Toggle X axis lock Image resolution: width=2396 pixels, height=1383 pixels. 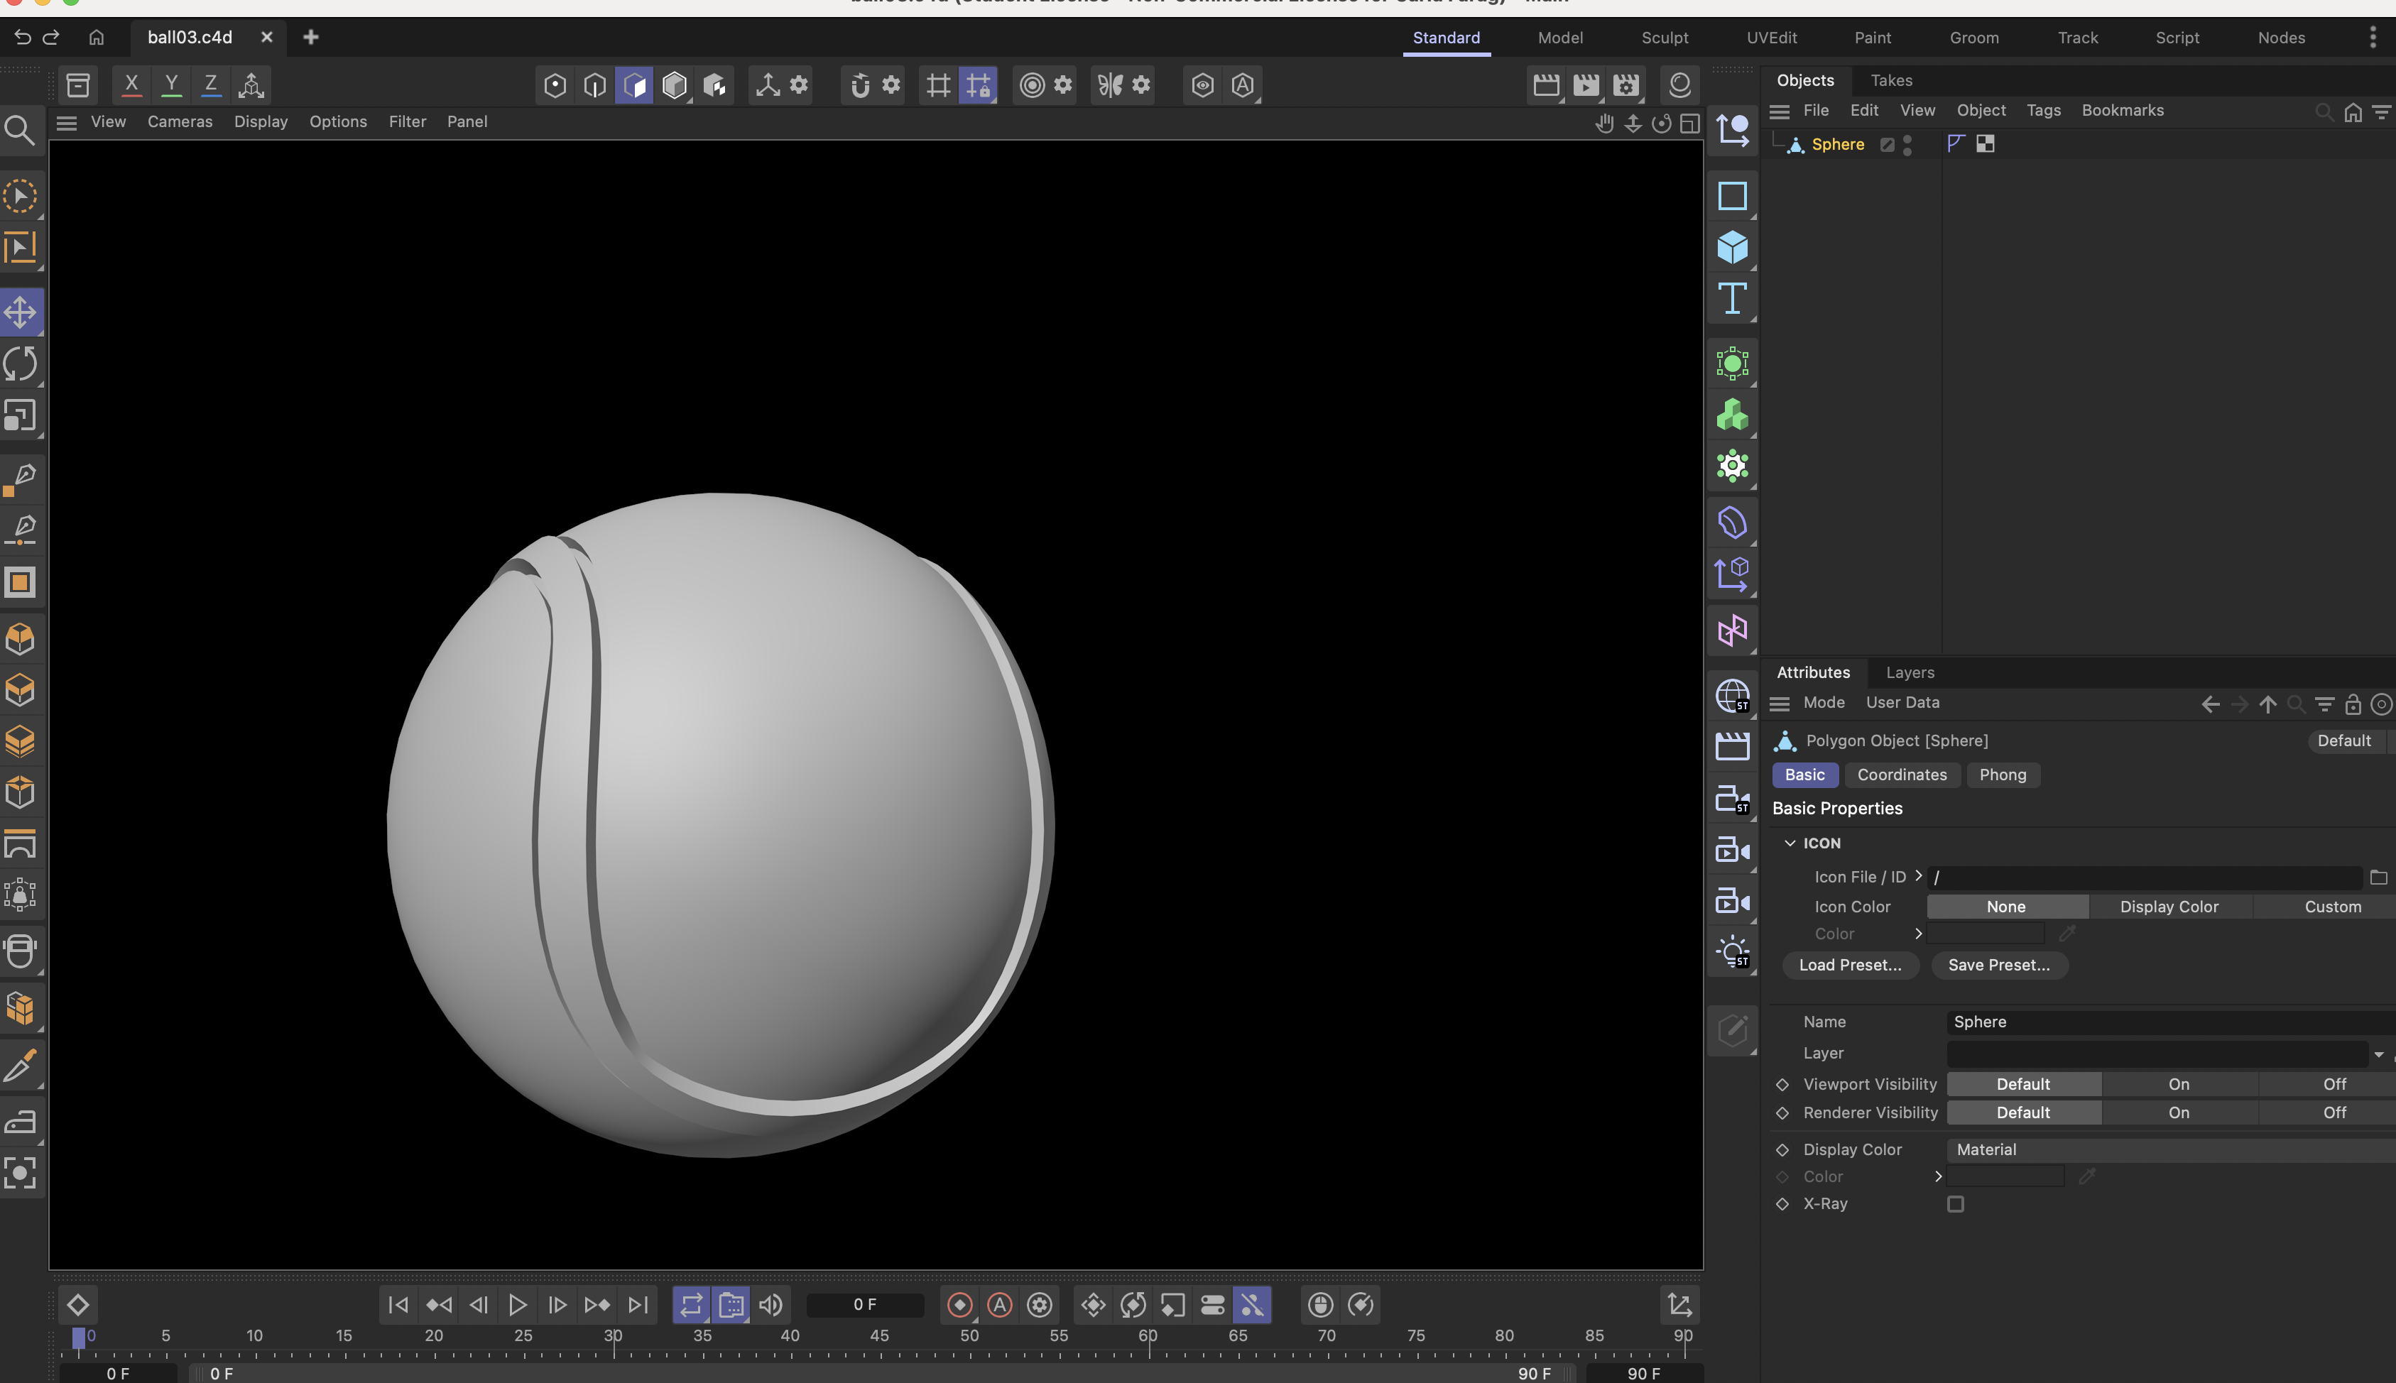click(131, 84)
